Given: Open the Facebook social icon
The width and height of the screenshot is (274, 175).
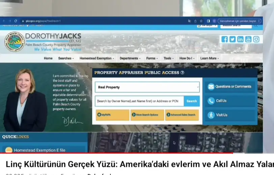Looking at the screenshot, I should pos(224,39).
